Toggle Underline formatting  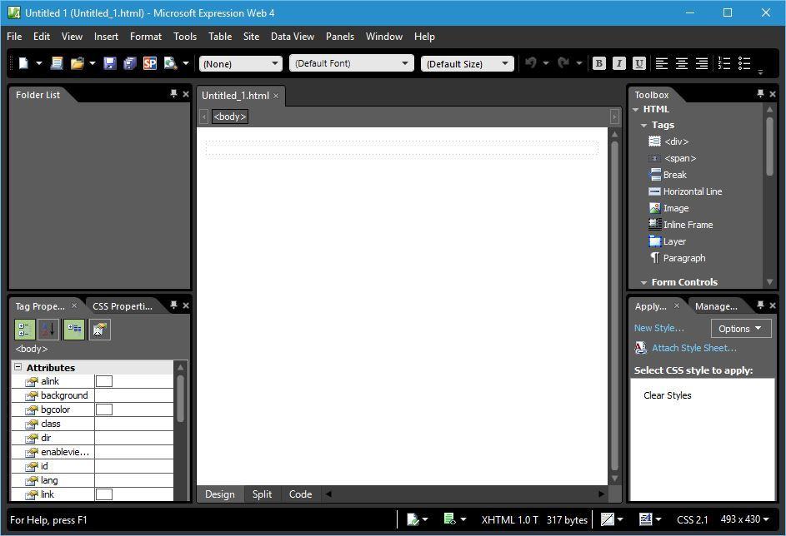click(638, 63)
